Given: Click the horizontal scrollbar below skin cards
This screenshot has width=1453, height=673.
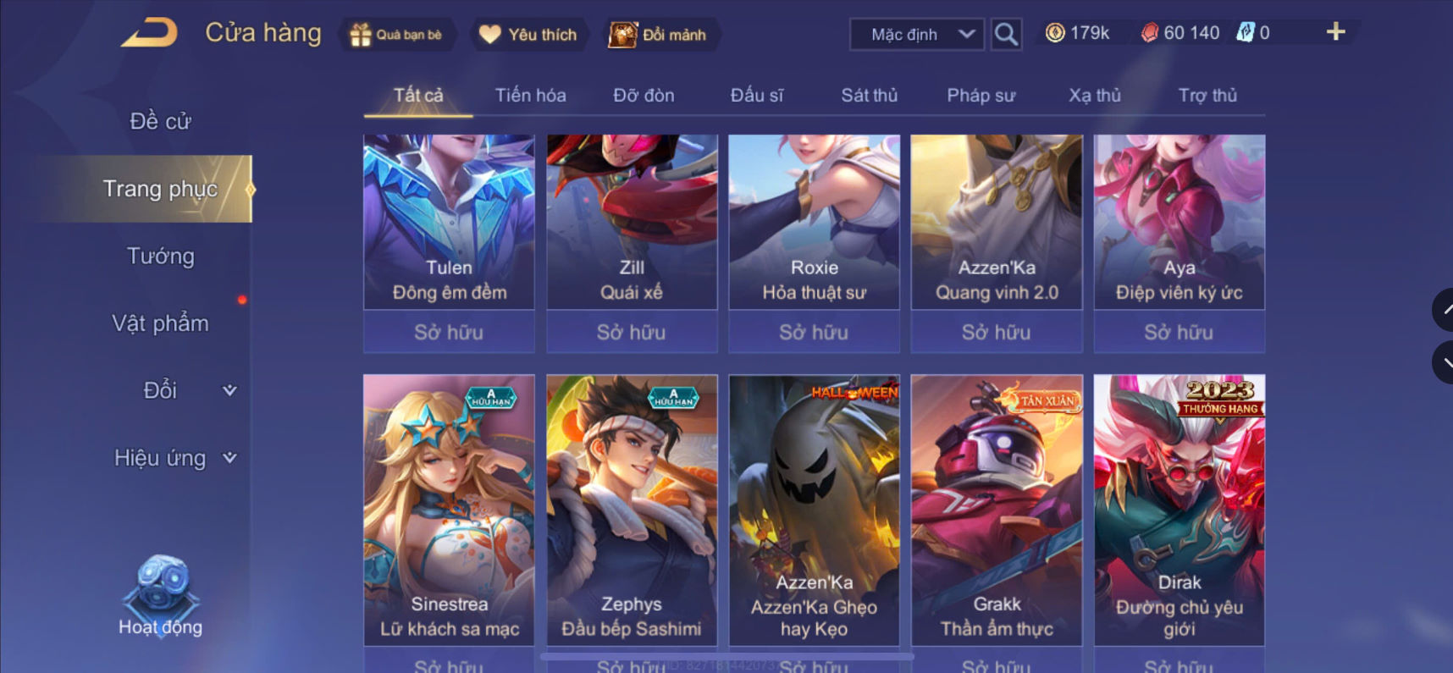Looking at the screenshot, I should 727,656.
